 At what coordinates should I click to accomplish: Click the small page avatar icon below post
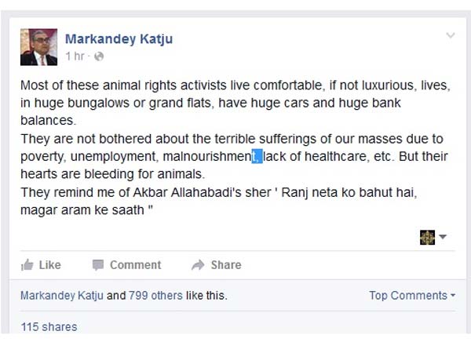[427, 237]
